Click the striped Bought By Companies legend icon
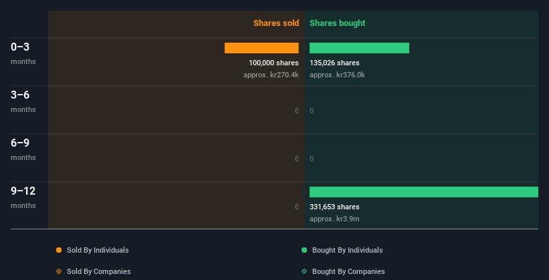This screenshot has height=280, width=549. 304,271
